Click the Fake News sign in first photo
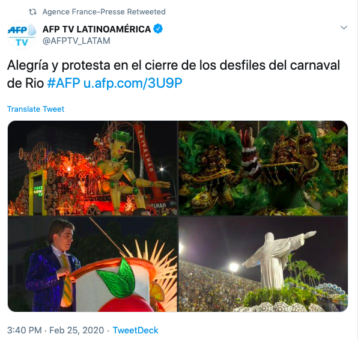The height and width of the screenshot is (340, 358). (x=38, y=192)
